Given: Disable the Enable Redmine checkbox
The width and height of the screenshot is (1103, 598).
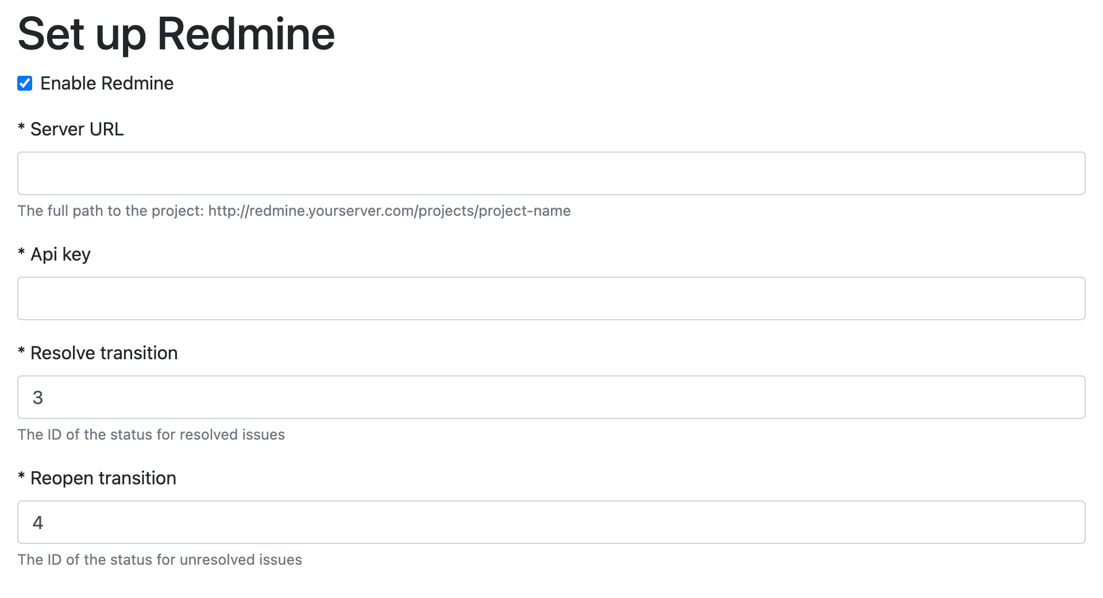Looking at the screenshot, I should coord(24,83).
